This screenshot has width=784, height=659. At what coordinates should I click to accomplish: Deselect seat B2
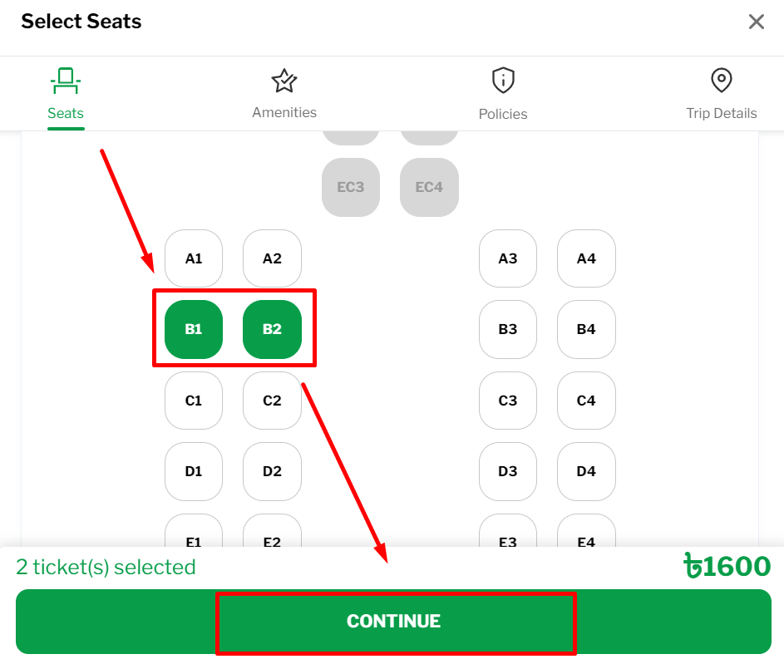click(x=272, y=329)
